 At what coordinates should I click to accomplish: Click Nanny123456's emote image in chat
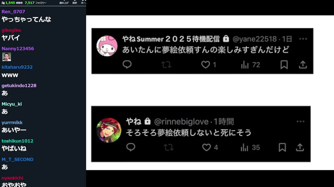[7, 57]
